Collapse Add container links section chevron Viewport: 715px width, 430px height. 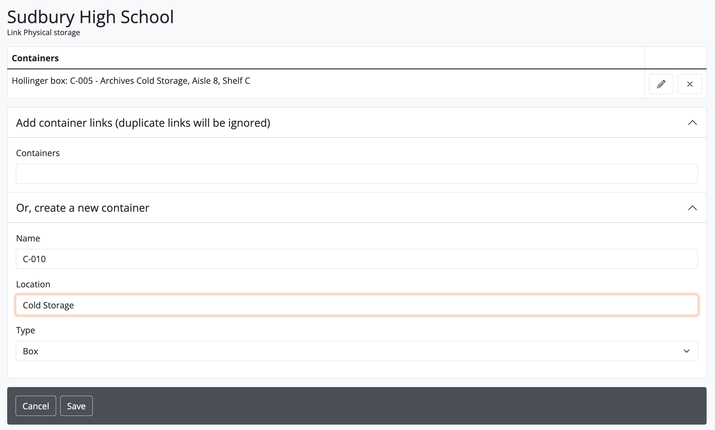pyautogui.click(x=692, y=123)
